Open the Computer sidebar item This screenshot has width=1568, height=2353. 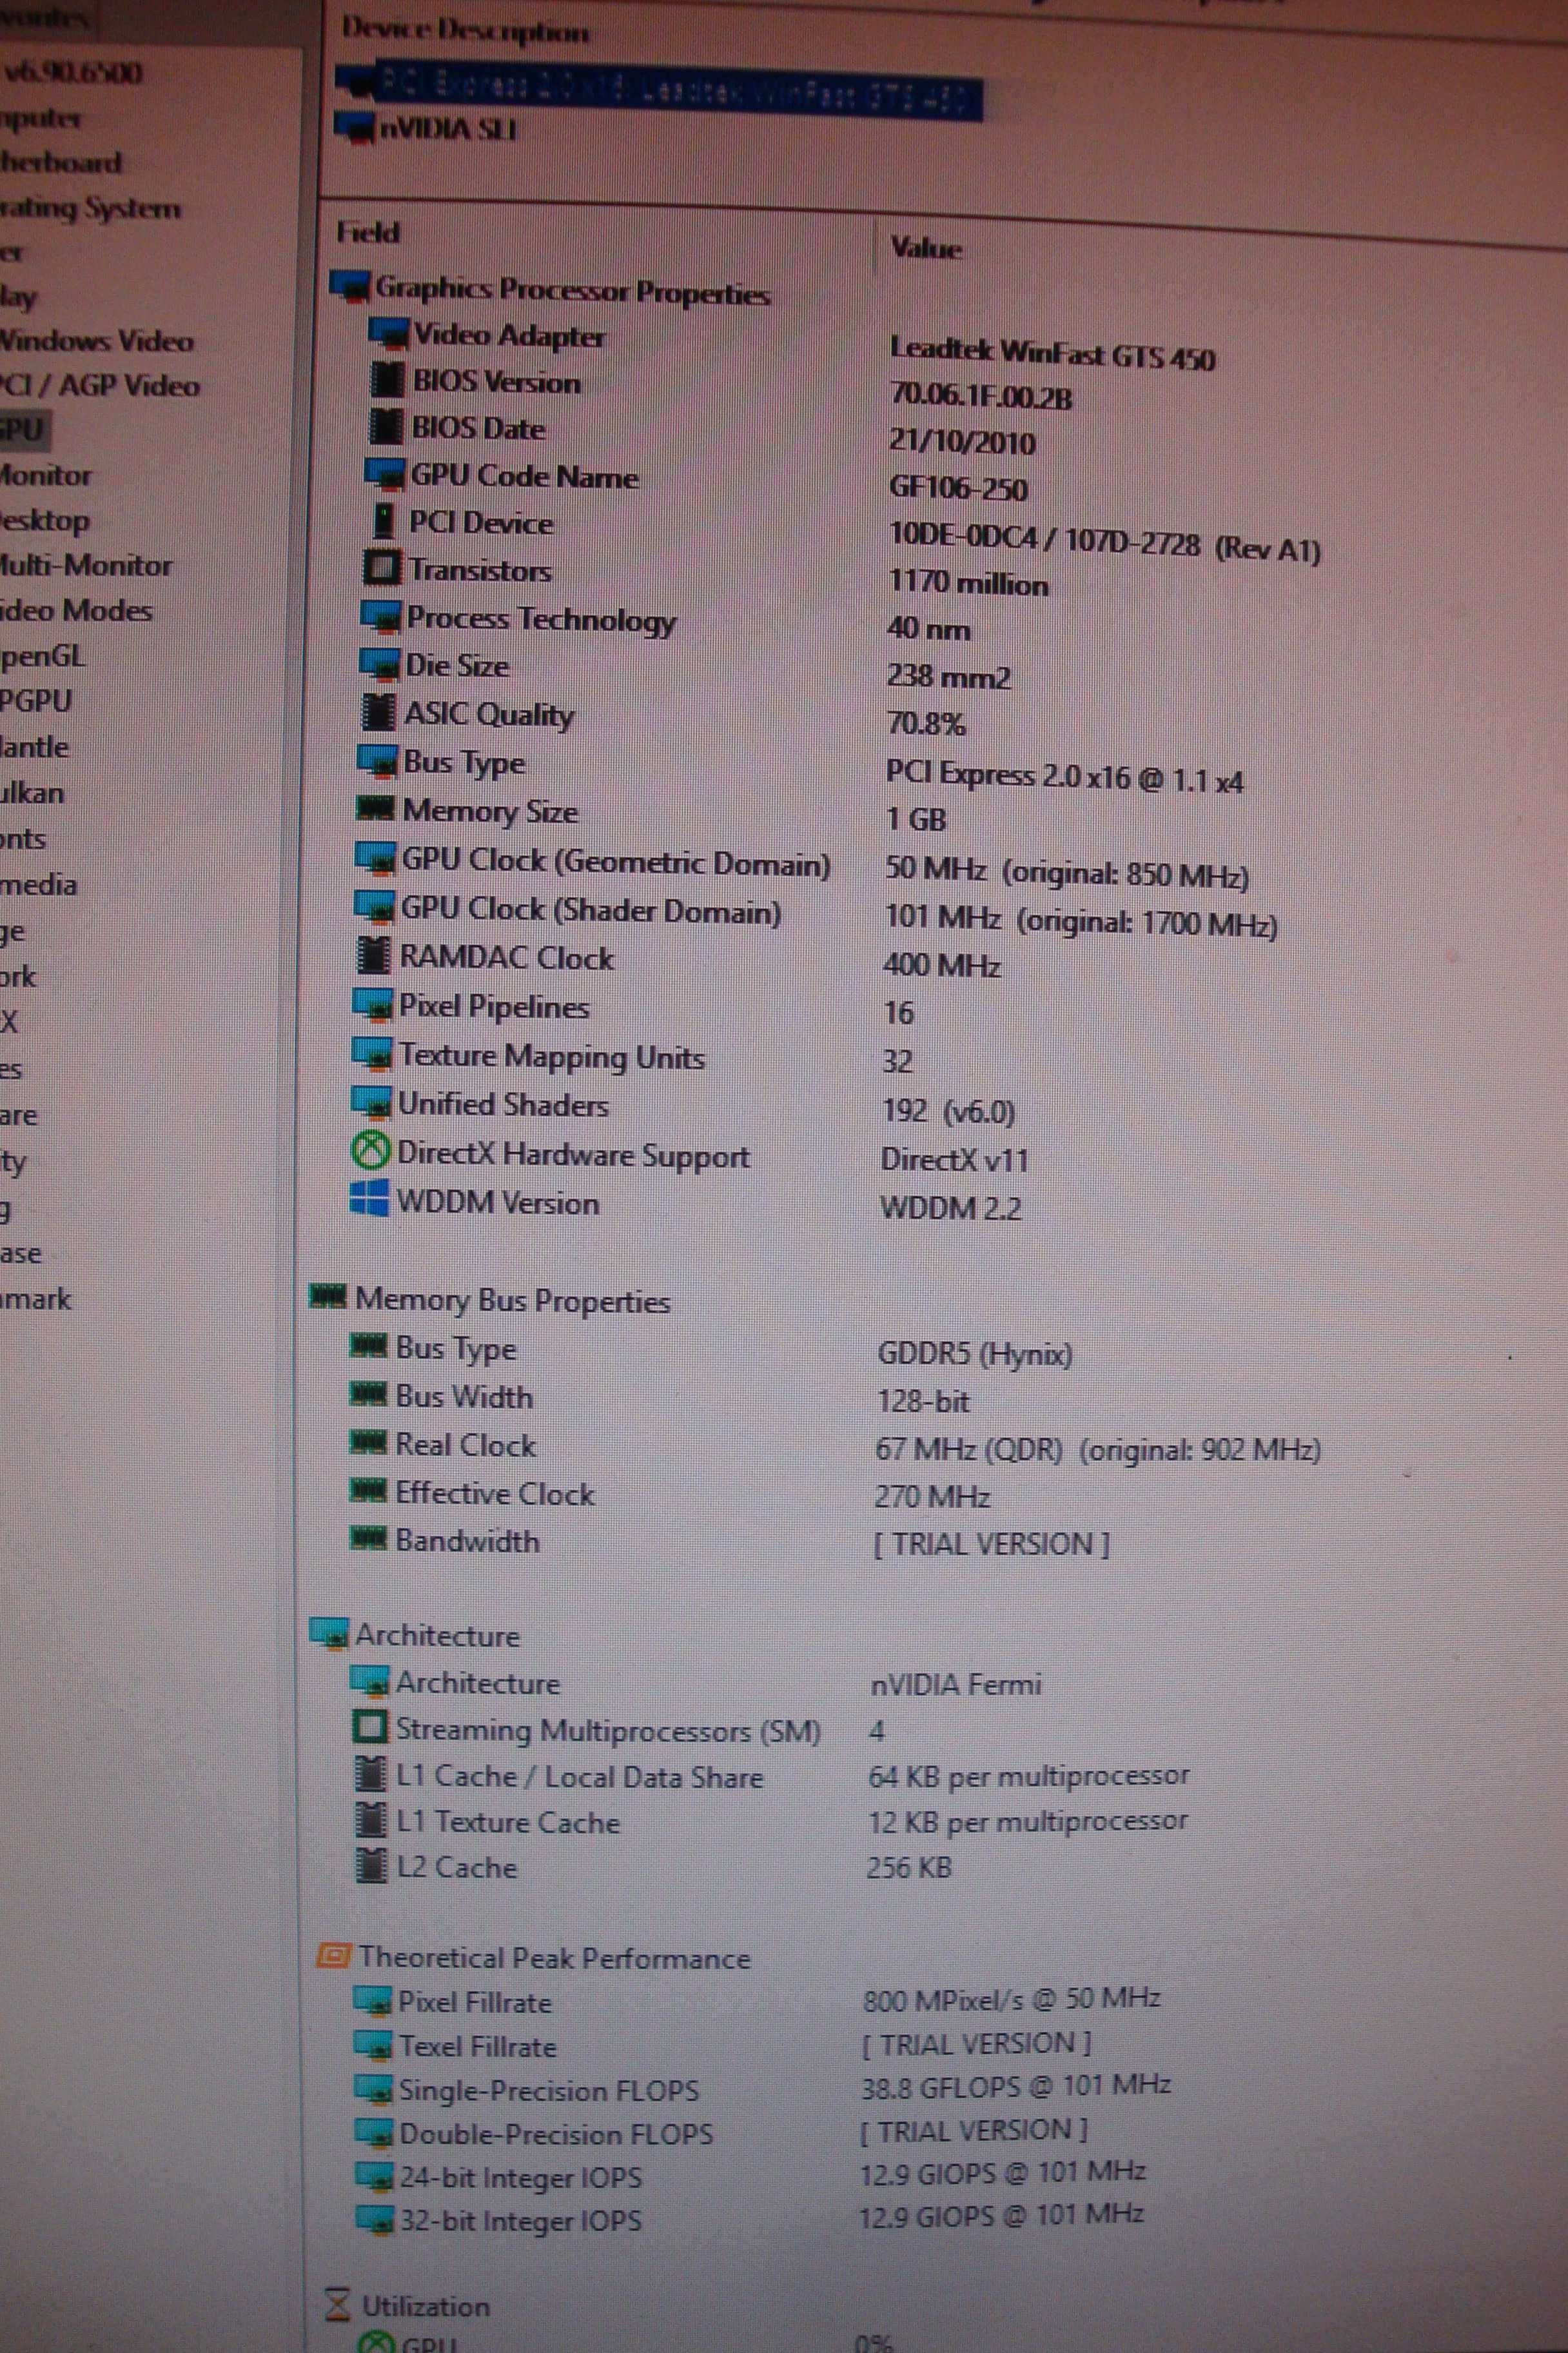(40, 118)
